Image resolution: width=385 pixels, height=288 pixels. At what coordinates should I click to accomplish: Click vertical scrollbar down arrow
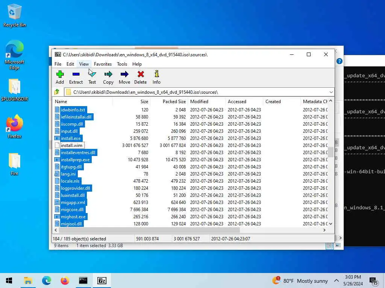[x=330, y=223]
